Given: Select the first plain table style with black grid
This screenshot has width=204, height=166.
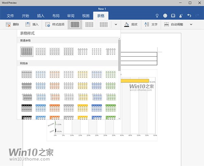Looking at the screenshot, I should pos(27,51).
